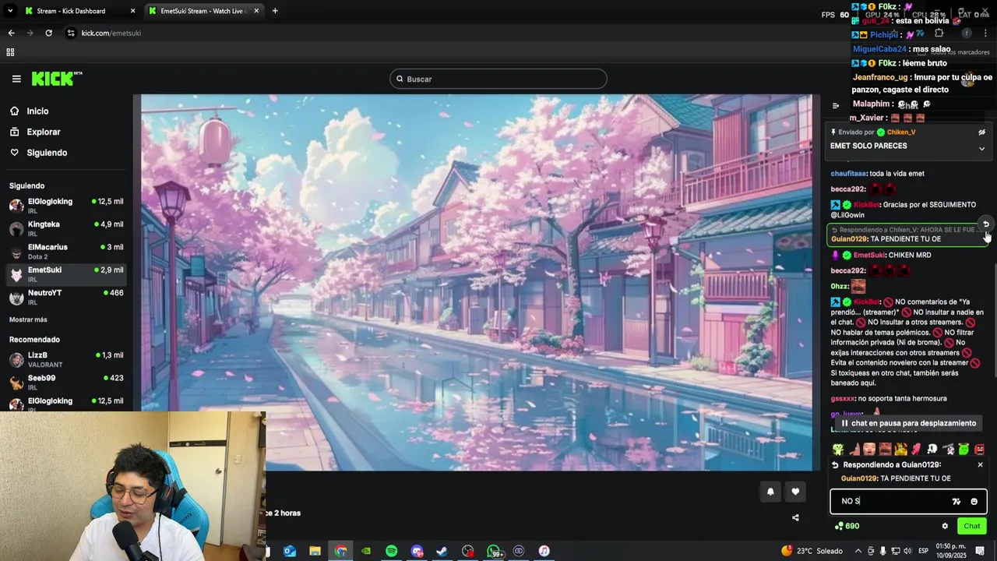Expand the pinned message chevron

pyautogui.click(x=981, y=148)
